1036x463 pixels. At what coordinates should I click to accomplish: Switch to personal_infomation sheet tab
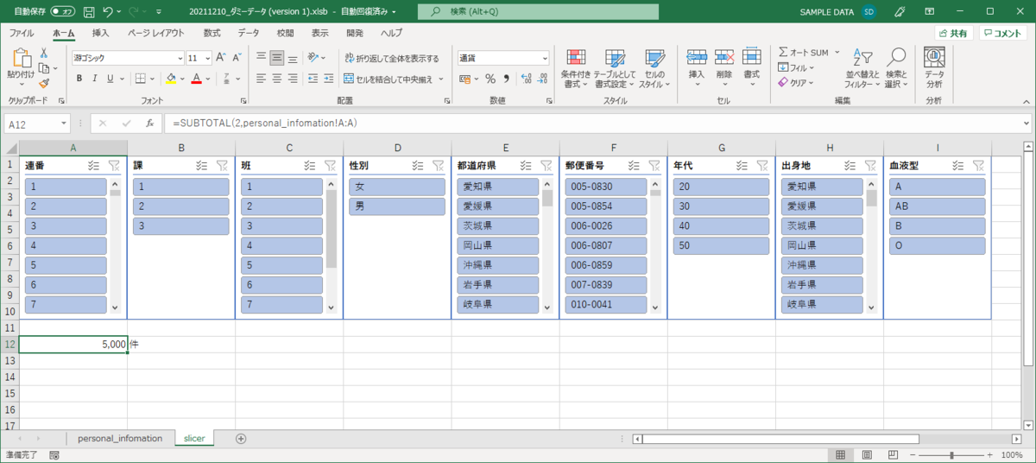[120, 439]
